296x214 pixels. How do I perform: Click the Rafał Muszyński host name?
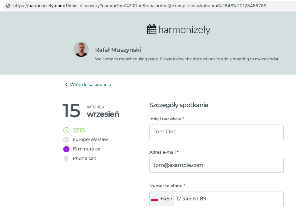pos(118,50)
